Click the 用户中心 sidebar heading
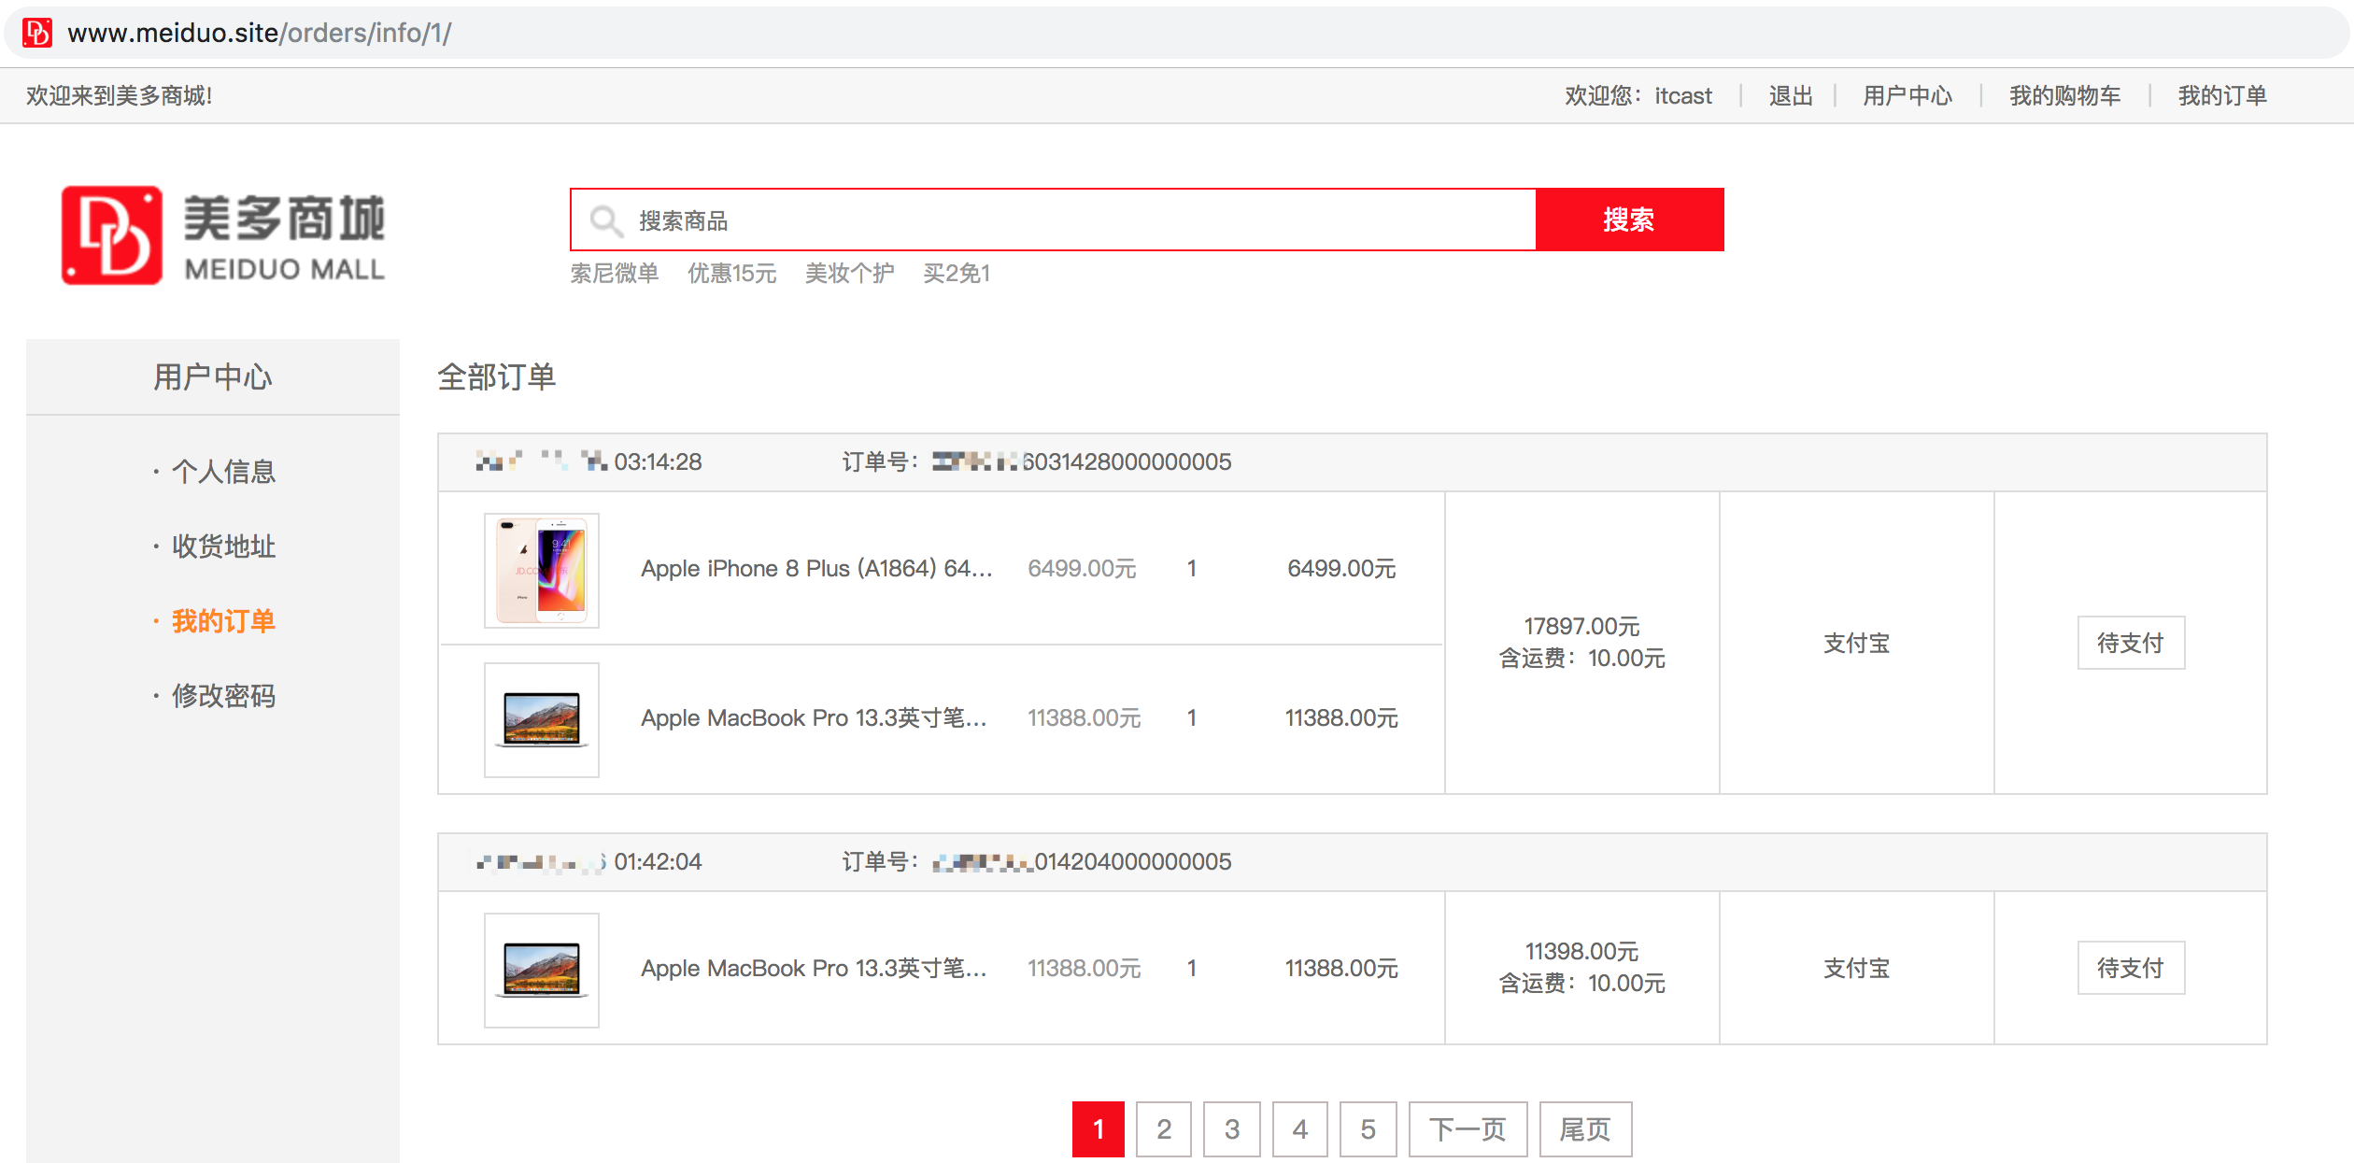This screenshot has width=2354, height=1163. click(x=213, y=376)
